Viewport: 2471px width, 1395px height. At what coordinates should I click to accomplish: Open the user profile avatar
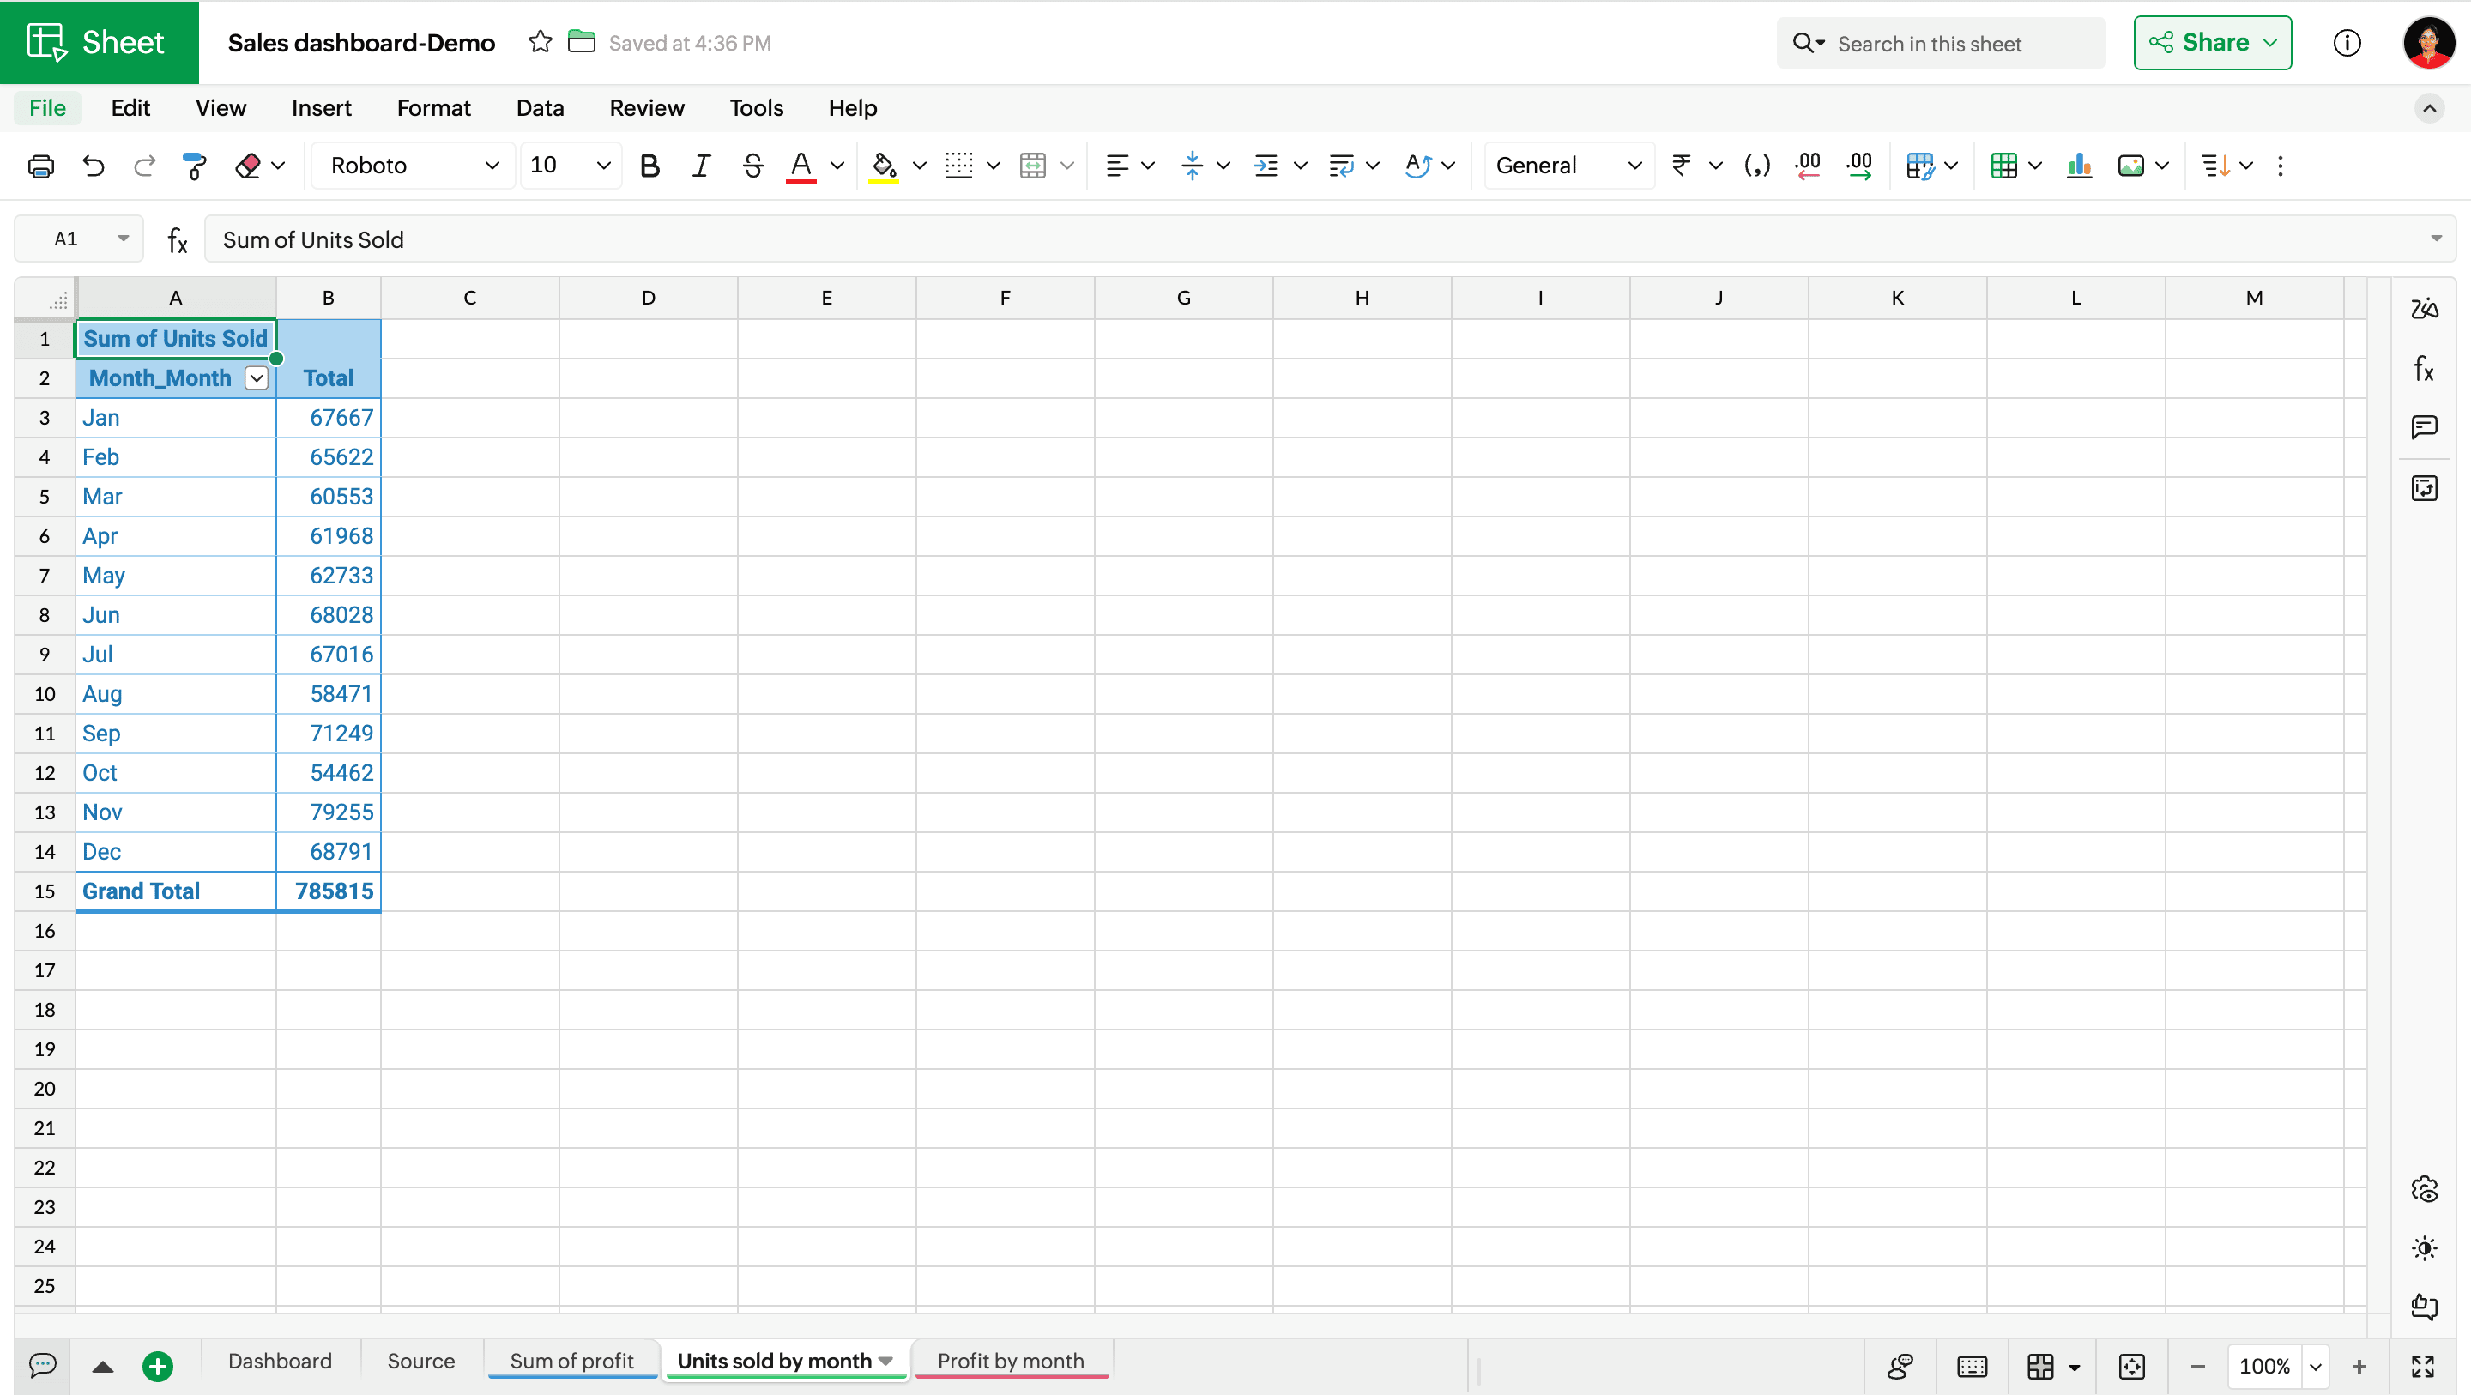(2427, 42)
